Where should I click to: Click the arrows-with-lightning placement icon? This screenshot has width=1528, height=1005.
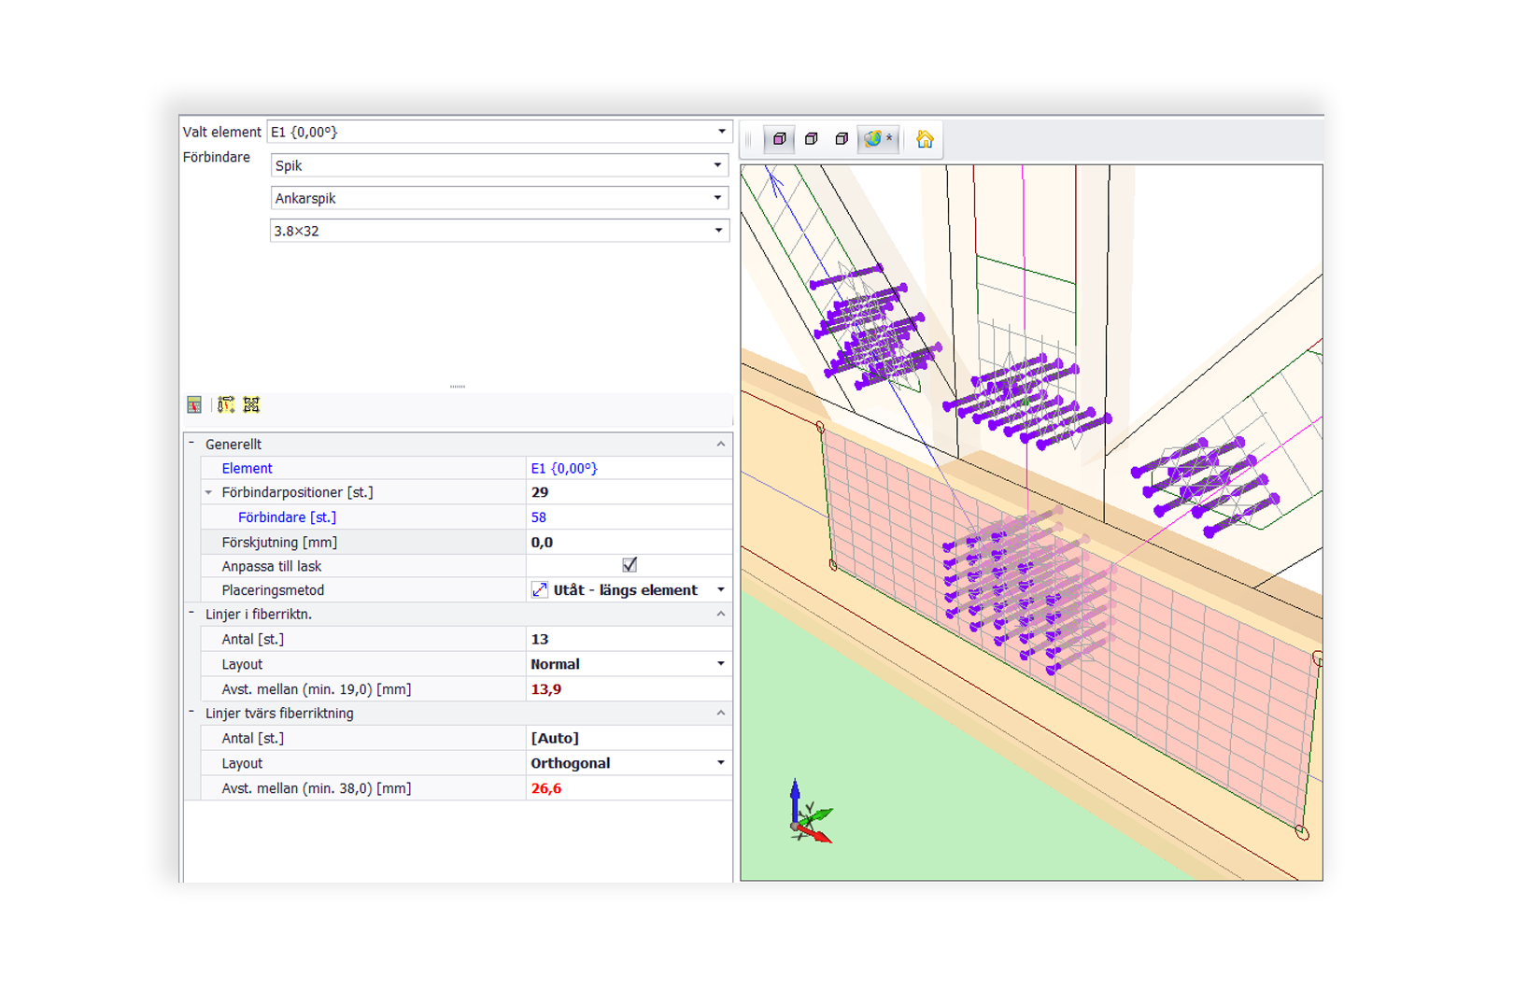tap(226, 404)
